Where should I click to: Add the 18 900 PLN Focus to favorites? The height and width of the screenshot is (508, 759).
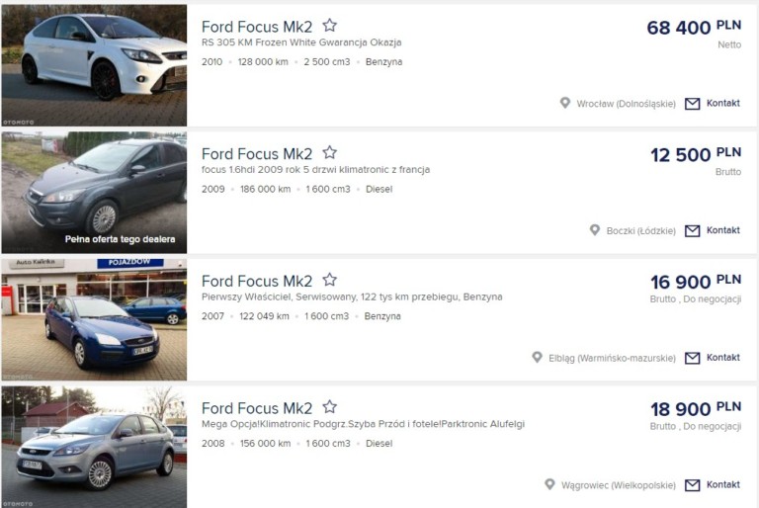pyautogui.click(x=330, y=407)
